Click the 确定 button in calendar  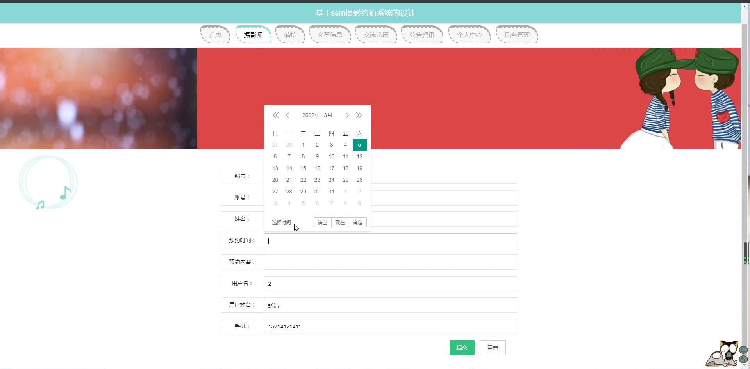357,222
